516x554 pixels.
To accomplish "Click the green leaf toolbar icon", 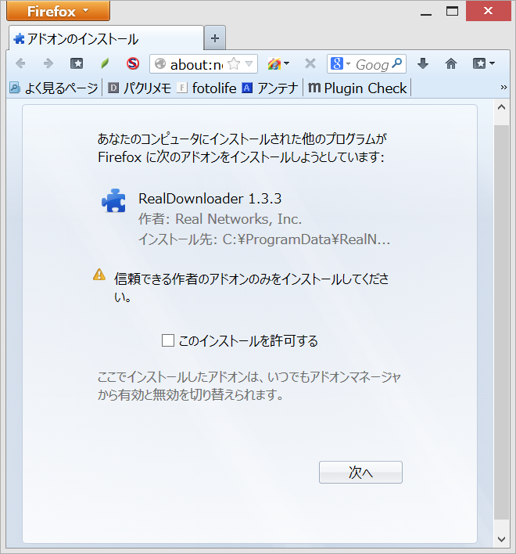I will (x=105, y=63).
